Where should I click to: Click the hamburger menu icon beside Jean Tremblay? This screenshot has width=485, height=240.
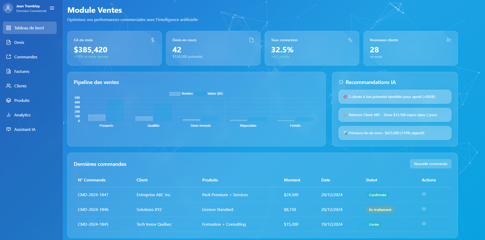[x=52, y=8]
